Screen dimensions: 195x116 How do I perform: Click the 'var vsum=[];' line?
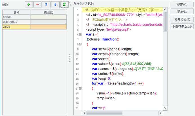pos(102,59)
